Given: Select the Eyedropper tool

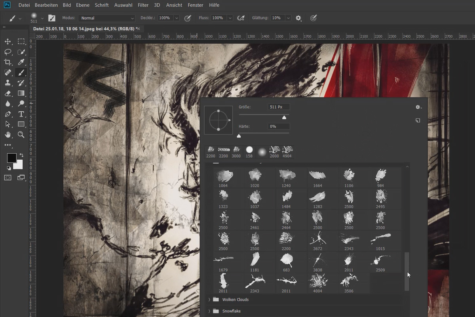Looking at the screenshot, I should click(x=21, y=62).
